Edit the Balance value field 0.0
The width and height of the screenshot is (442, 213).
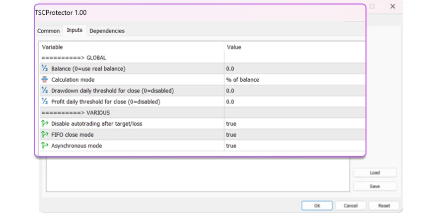(x=230, y=69)
